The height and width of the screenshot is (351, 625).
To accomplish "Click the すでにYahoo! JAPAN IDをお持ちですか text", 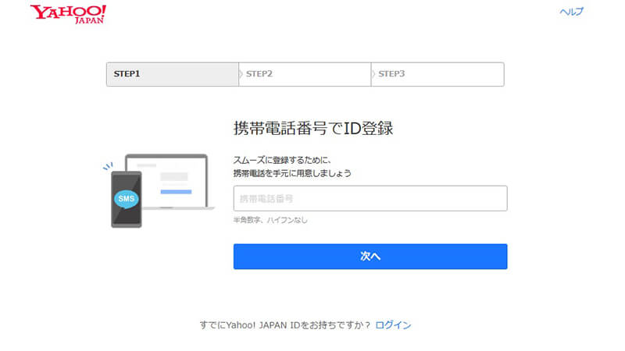I will 284,324.
